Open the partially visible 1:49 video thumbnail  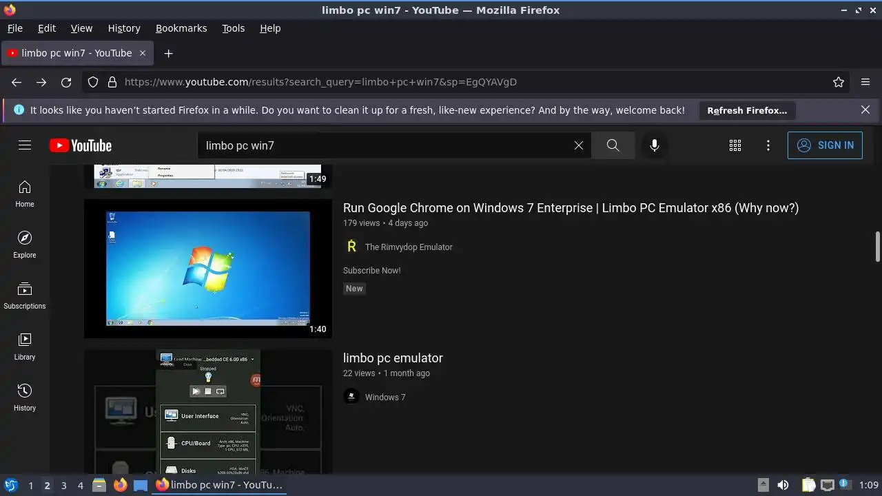208,176
